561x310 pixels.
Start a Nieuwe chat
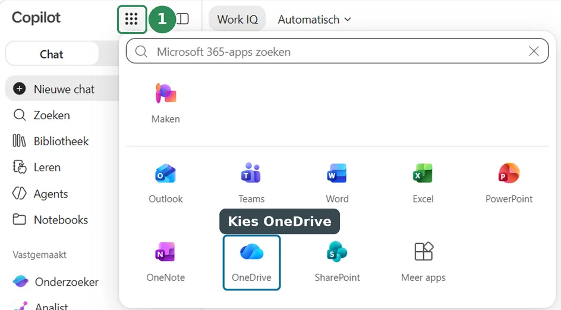click(62, 89)
